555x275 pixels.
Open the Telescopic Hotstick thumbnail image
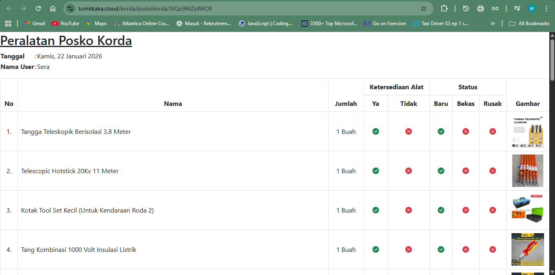pos(527,171)
